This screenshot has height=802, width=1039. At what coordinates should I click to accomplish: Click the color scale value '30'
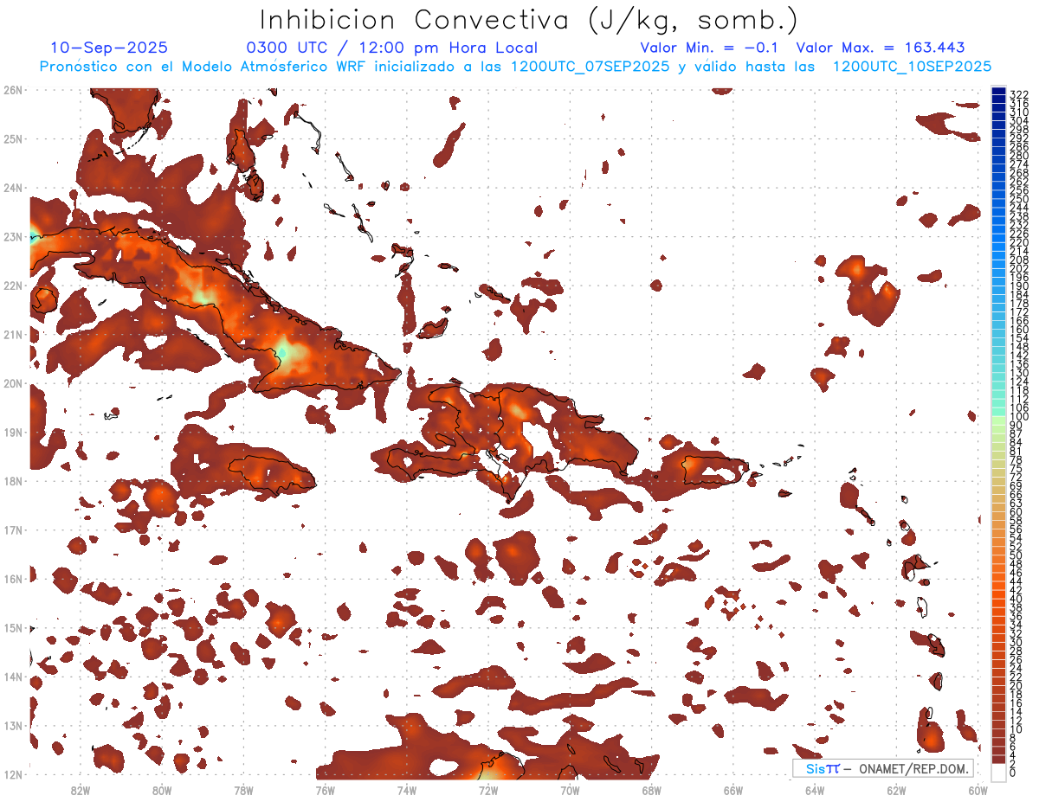tap(1016, 642)
